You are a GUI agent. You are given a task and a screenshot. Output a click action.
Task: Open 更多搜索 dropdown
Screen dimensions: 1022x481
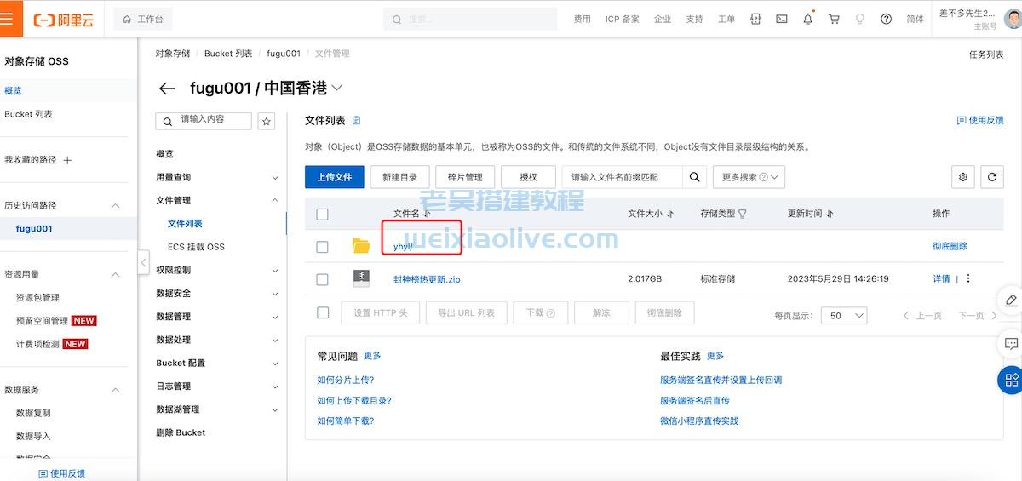click(x=749, y=177)
